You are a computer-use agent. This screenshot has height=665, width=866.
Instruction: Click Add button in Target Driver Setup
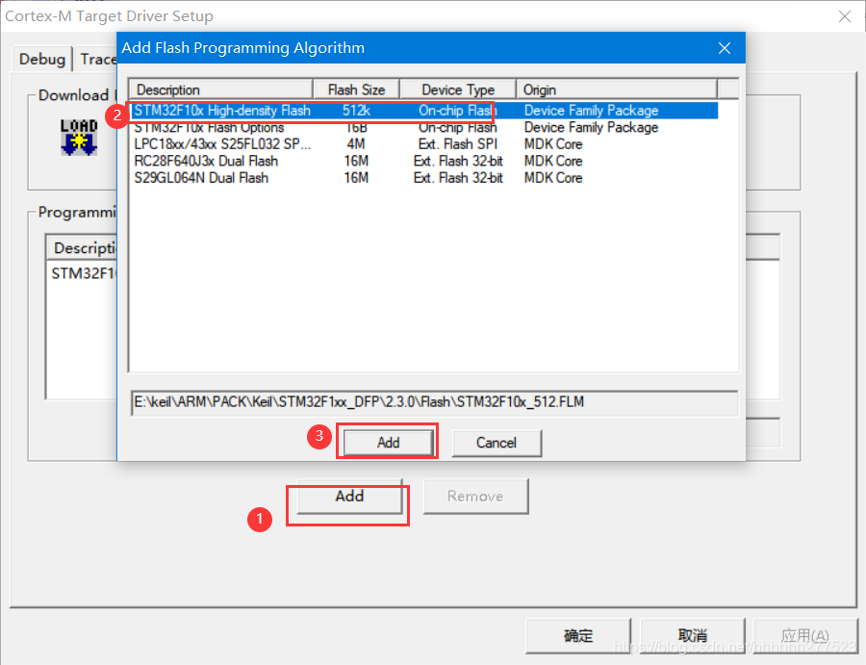[349, 497]
